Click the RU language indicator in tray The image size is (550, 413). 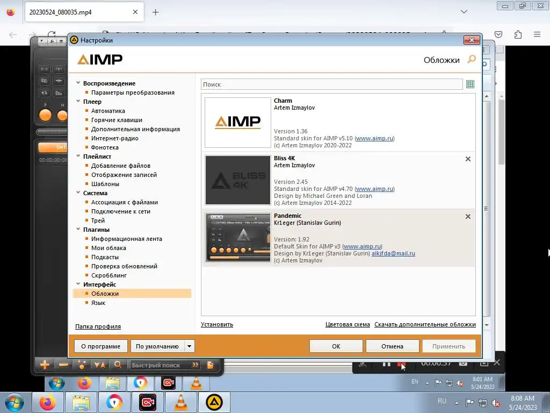coord(442,401)
